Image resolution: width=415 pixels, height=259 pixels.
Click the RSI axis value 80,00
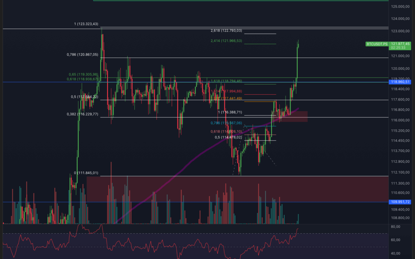[x=395, y=227]
